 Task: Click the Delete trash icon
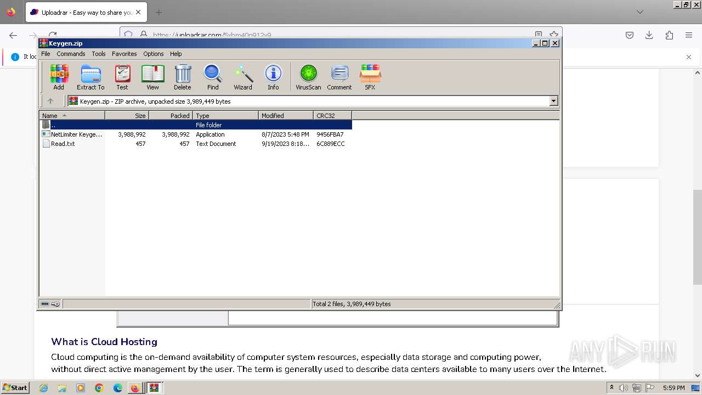(183, 77)
